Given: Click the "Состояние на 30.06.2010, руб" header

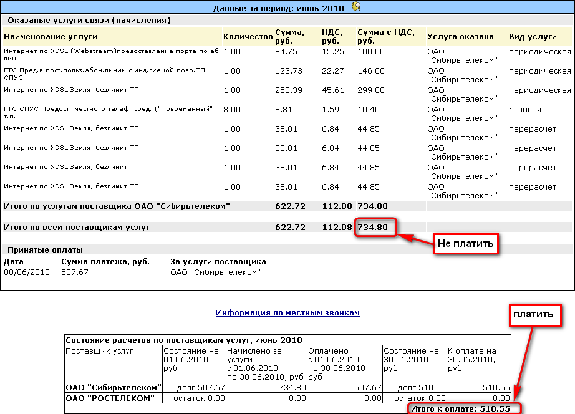Looking at the screenshot, I should [x=414, y=363].
